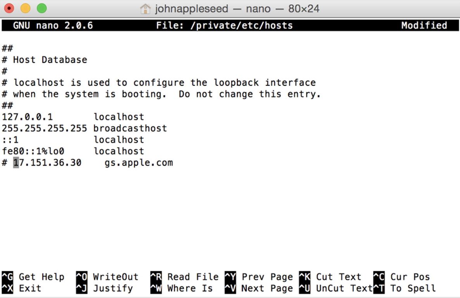Click the ^K Cut Text shortcut icon

(x=304, y=277)
